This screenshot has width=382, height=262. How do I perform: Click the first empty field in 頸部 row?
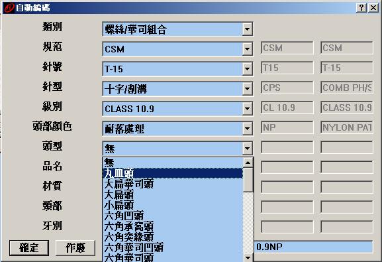click(x=287, y=207)
